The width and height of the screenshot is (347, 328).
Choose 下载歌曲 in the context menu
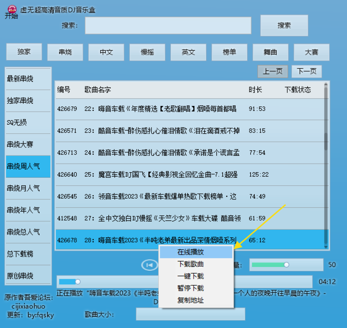[191, 264]
